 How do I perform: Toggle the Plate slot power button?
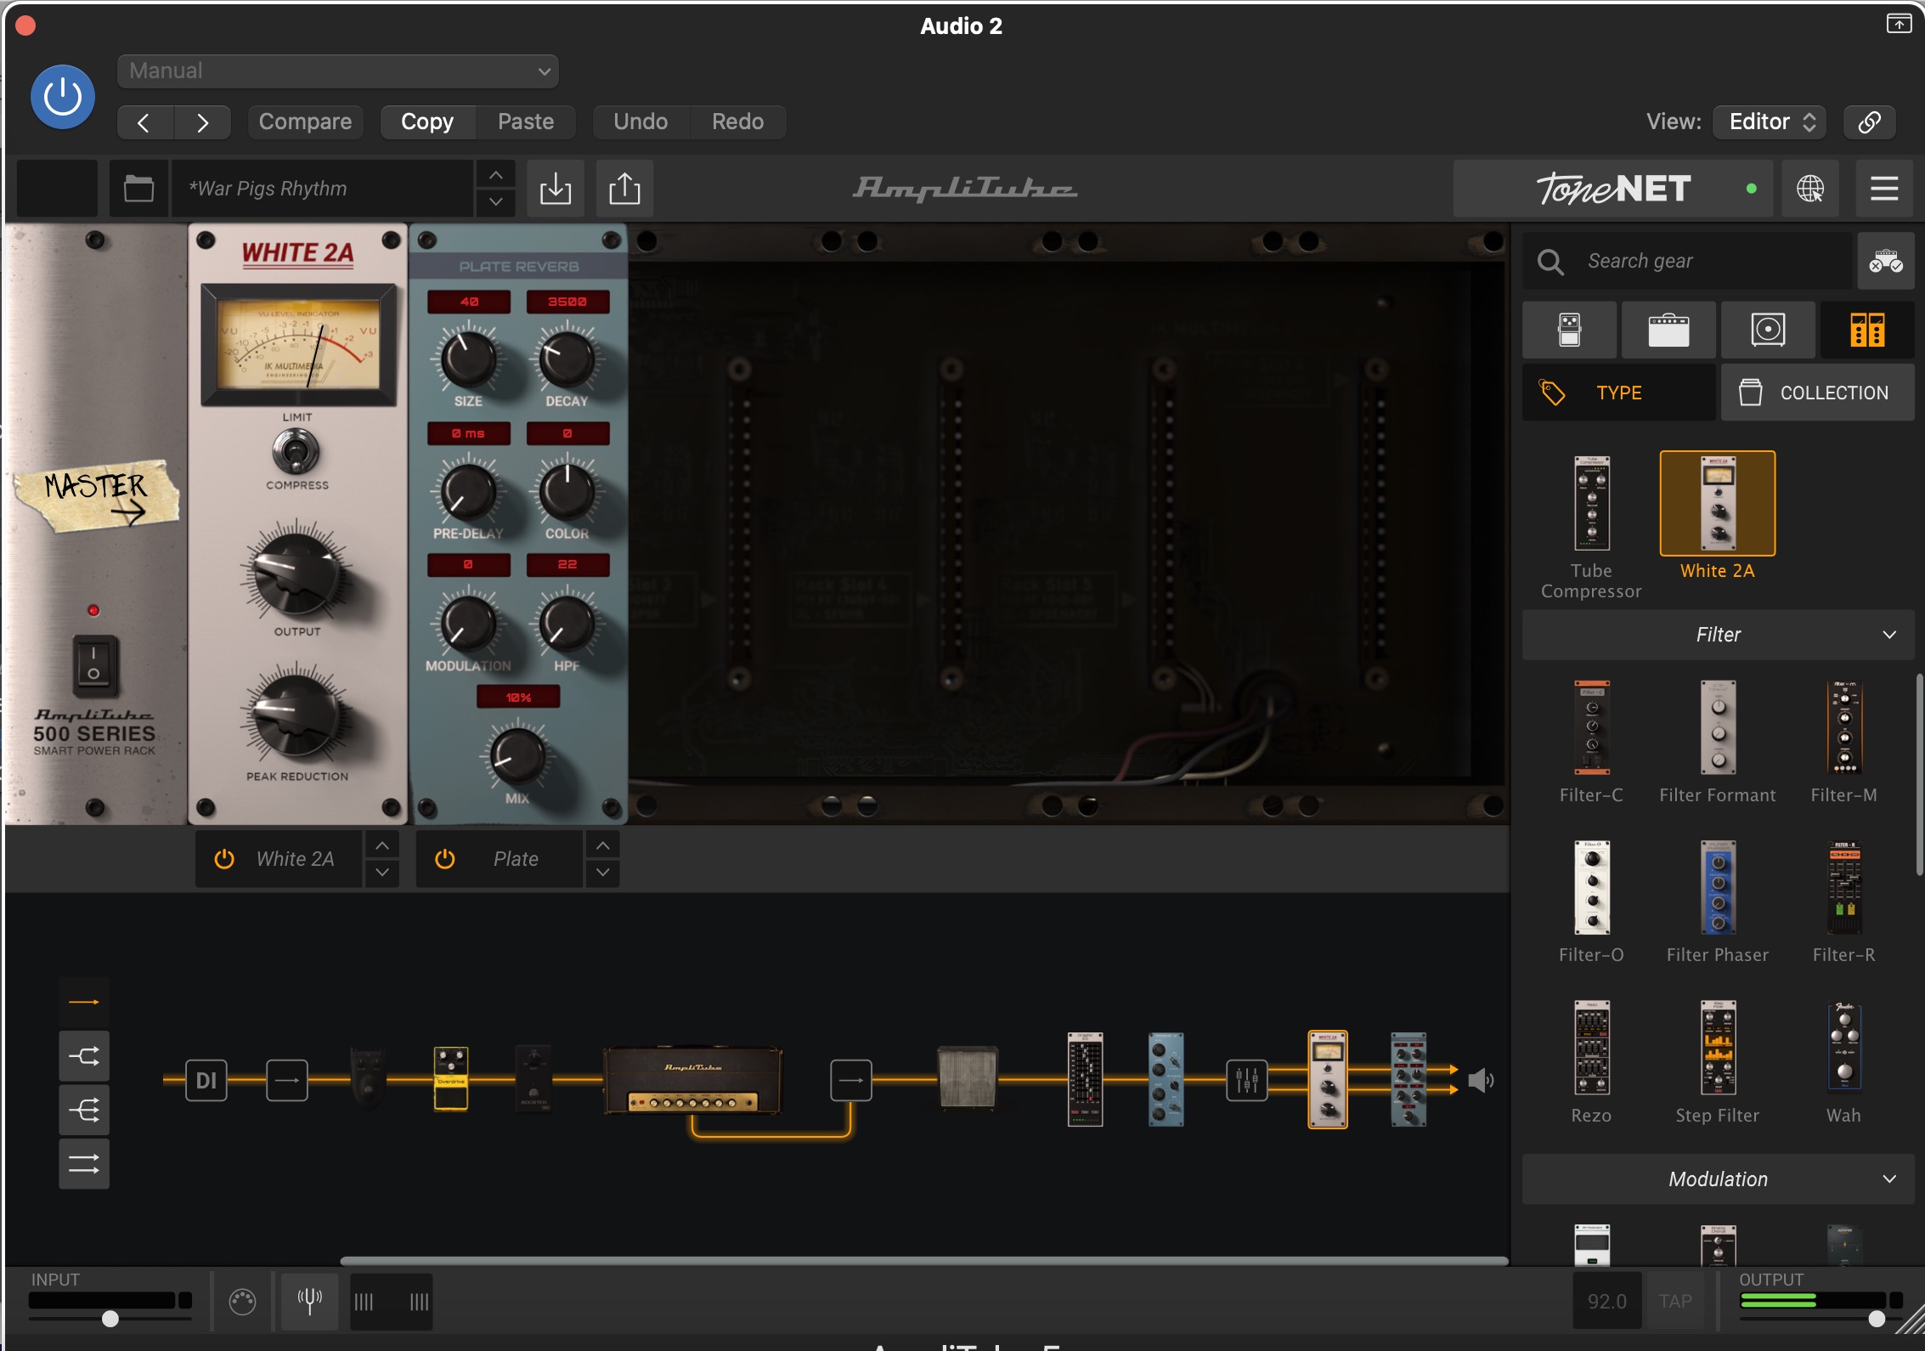click(x=444, y=859)
